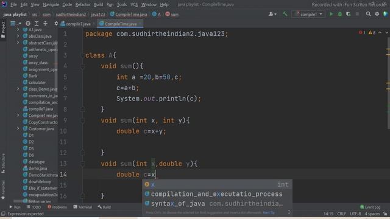Expand the Customer.java tree node
The width and height of the screenshot is (390, 219).
pyautogui.click(x=18, y=128)
